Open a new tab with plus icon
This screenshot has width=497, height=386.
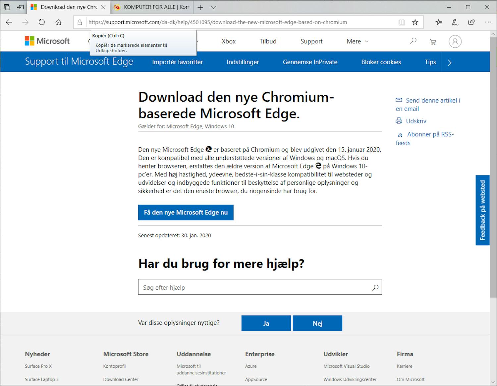click(200, 7)
